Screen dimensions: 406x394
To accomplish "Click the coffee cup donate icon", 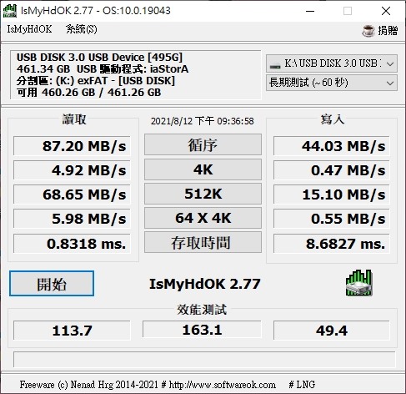I will tap(368, 30).
